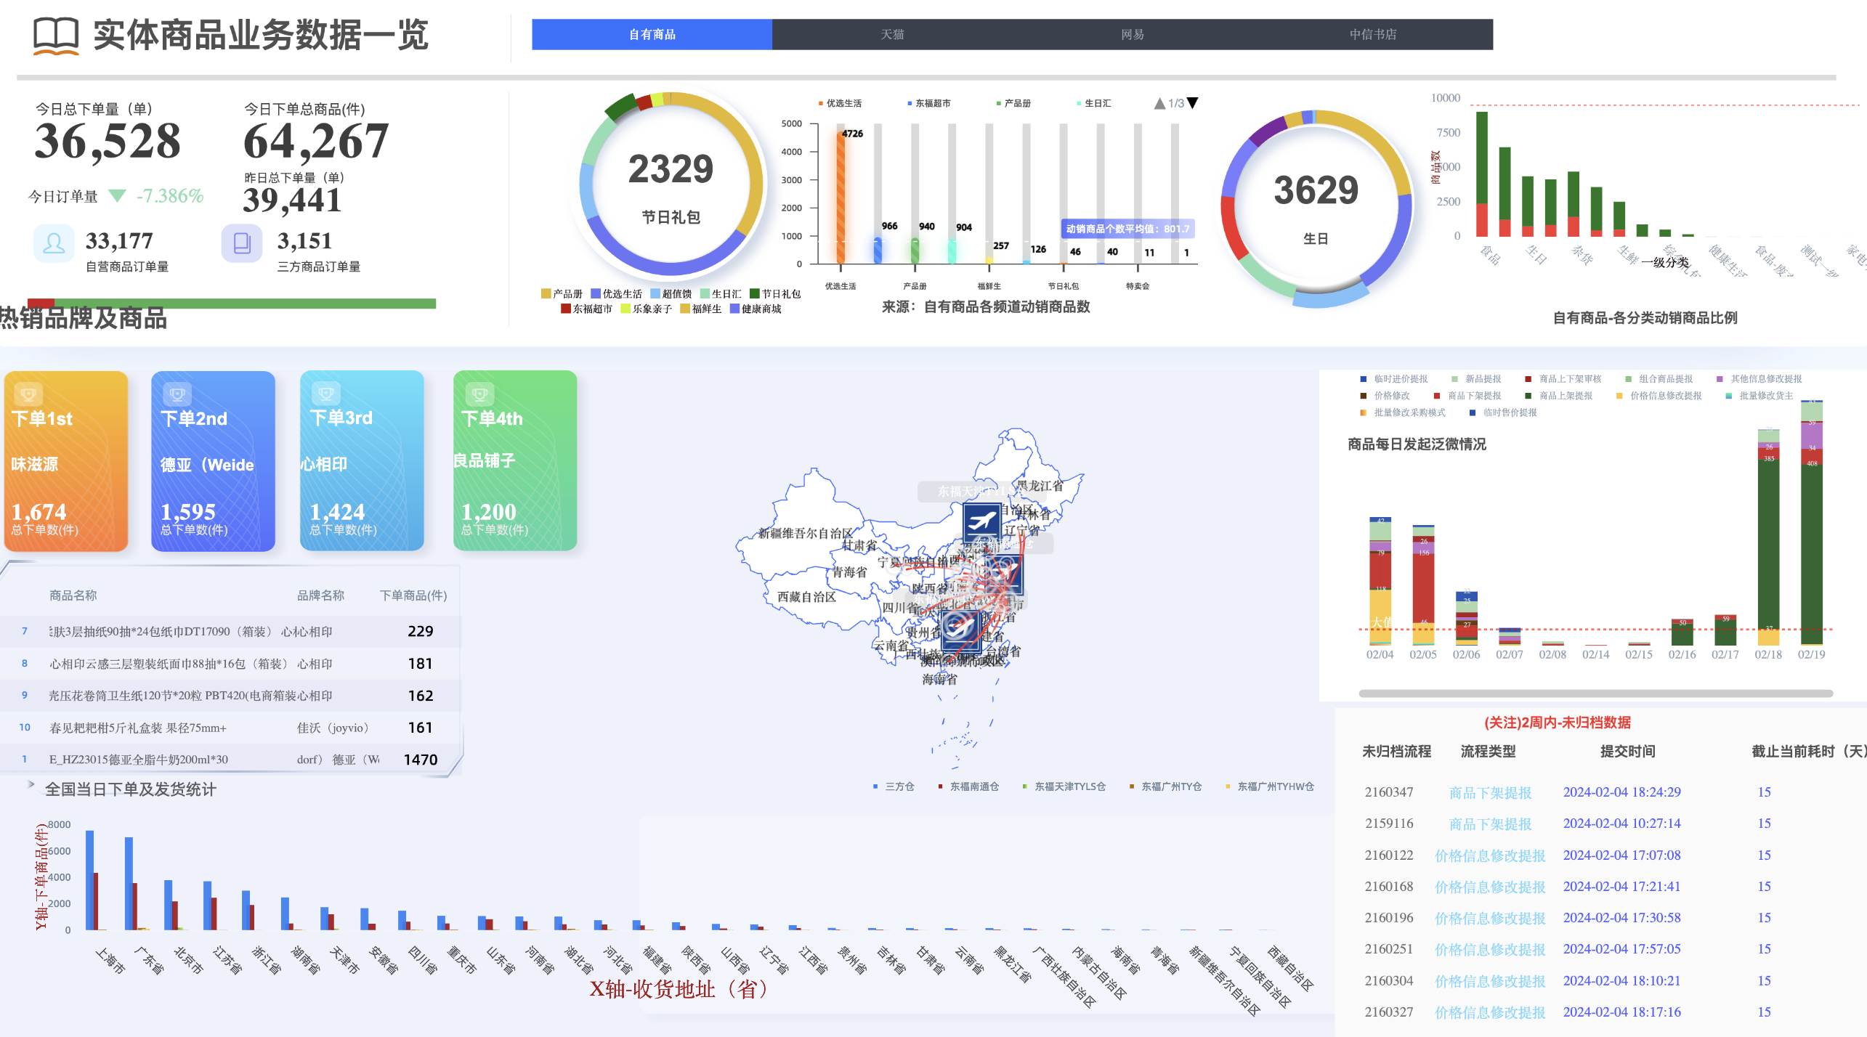Click 商品上架提报 legend marker
The image size is (1867, 1037).
[x=1528, y=396]
